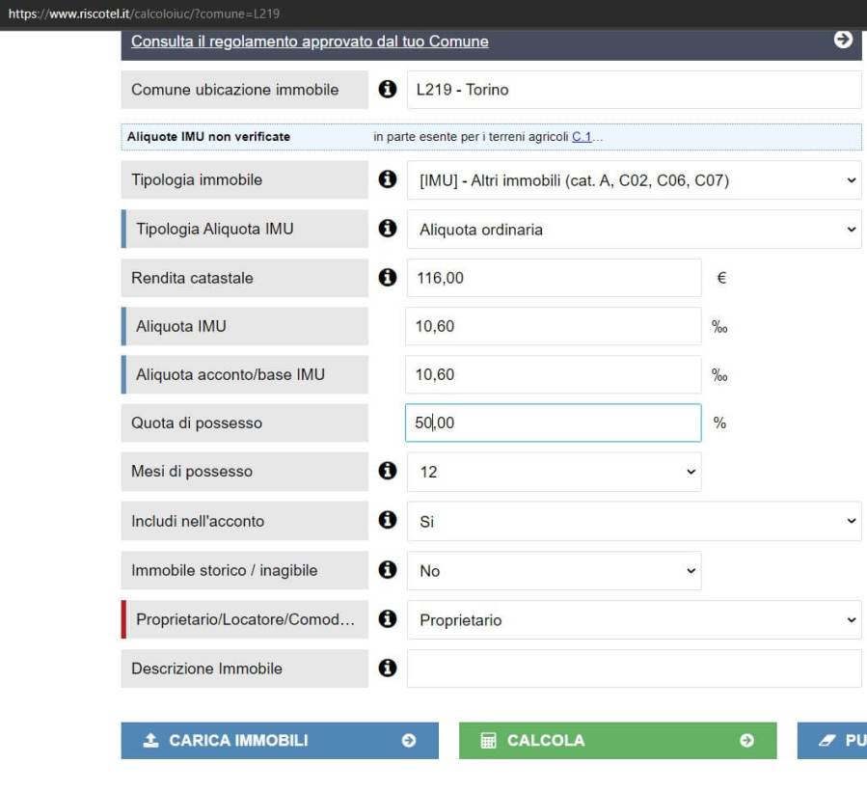Click info icon beside Tipologia immobile
Image resolution: width=867 pixels, height=791 pixels.
(388, 179)
